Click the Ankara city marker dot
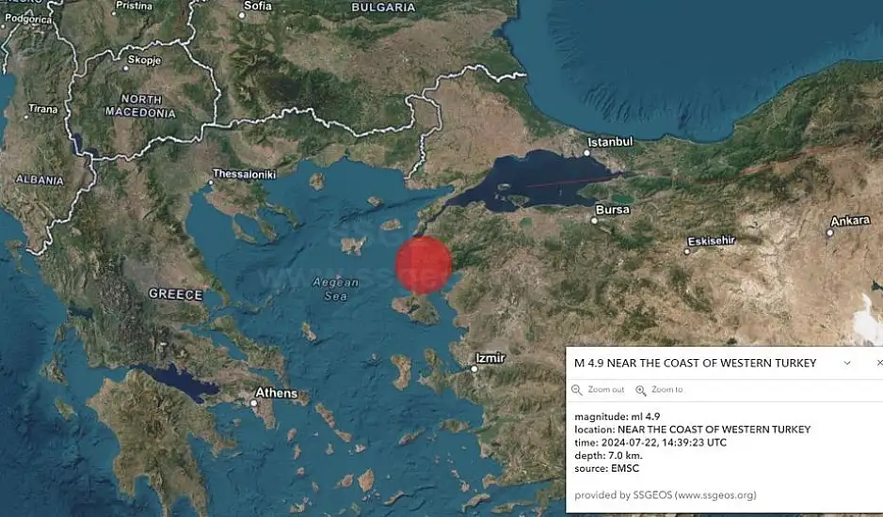 [x=830, y=232]
